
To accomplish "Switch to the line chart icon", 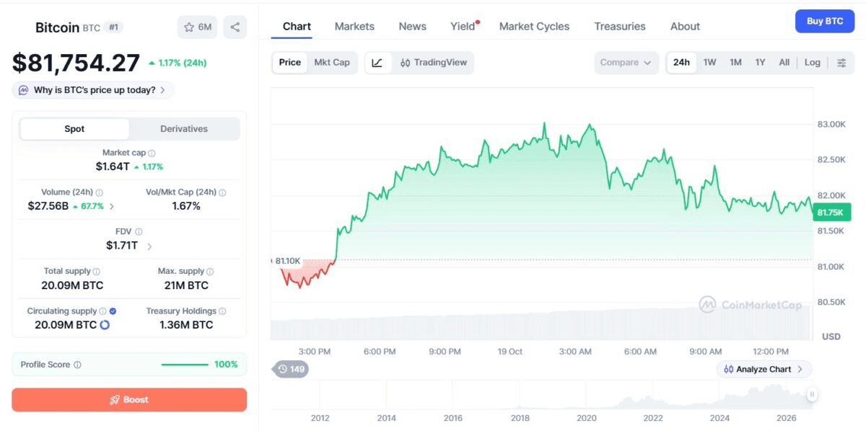I will click(377, 63).
